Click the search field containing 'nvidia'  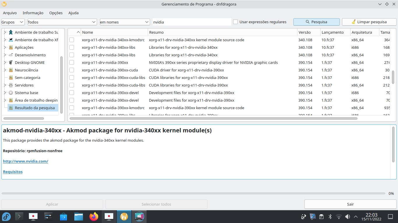pyautogui.click(x=191, y=22)
